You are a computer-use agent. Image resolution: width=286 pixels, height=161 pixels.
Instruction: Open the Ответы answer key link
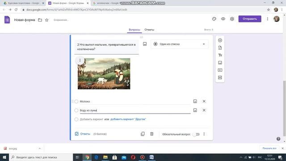(83, 134)
